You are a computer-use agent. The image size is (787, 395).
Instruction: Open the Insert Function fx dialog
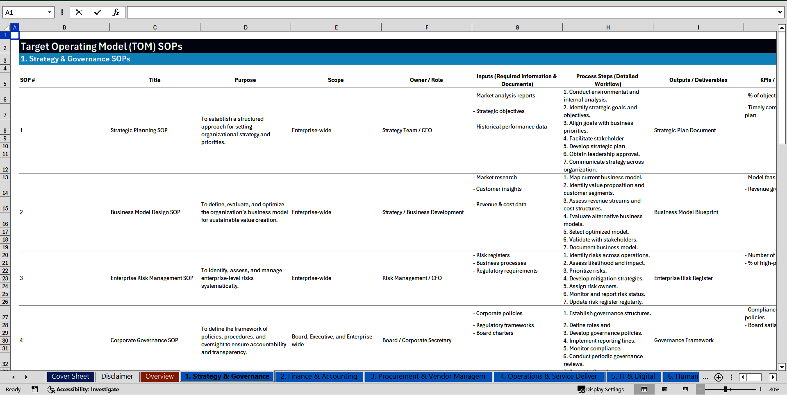tap(116, 12)
